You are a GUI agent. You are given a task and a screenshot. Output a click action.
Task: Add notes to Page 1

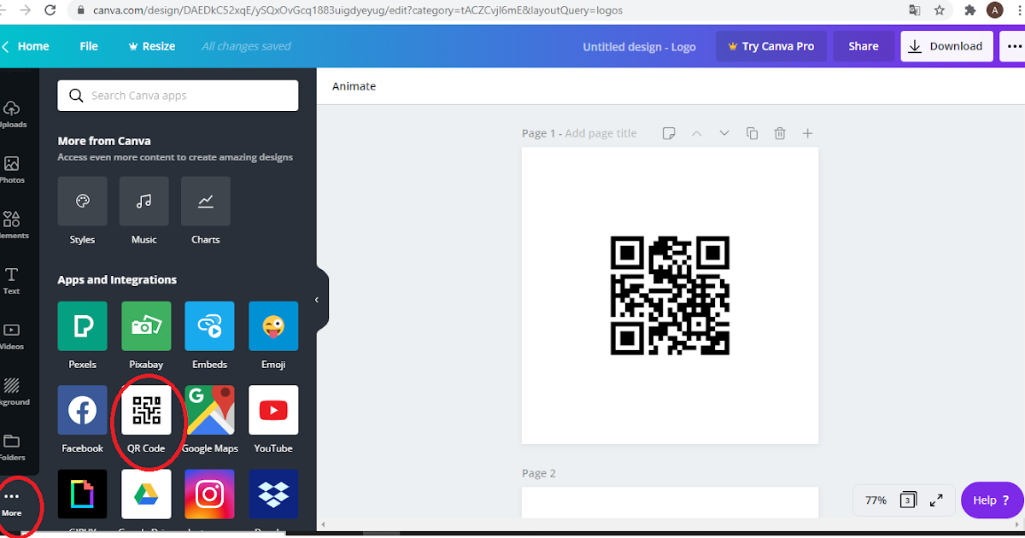tap(669, 133)
